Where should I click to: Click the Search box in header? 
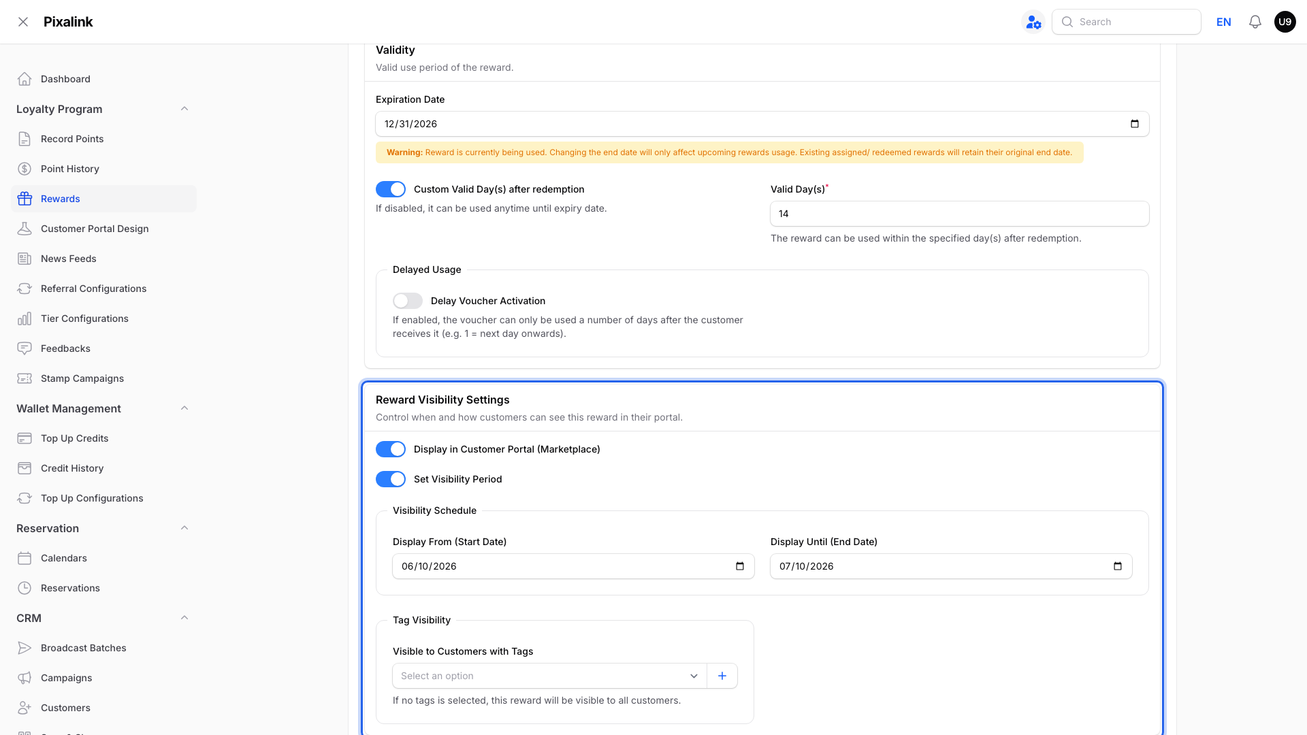coord(1127,22)
